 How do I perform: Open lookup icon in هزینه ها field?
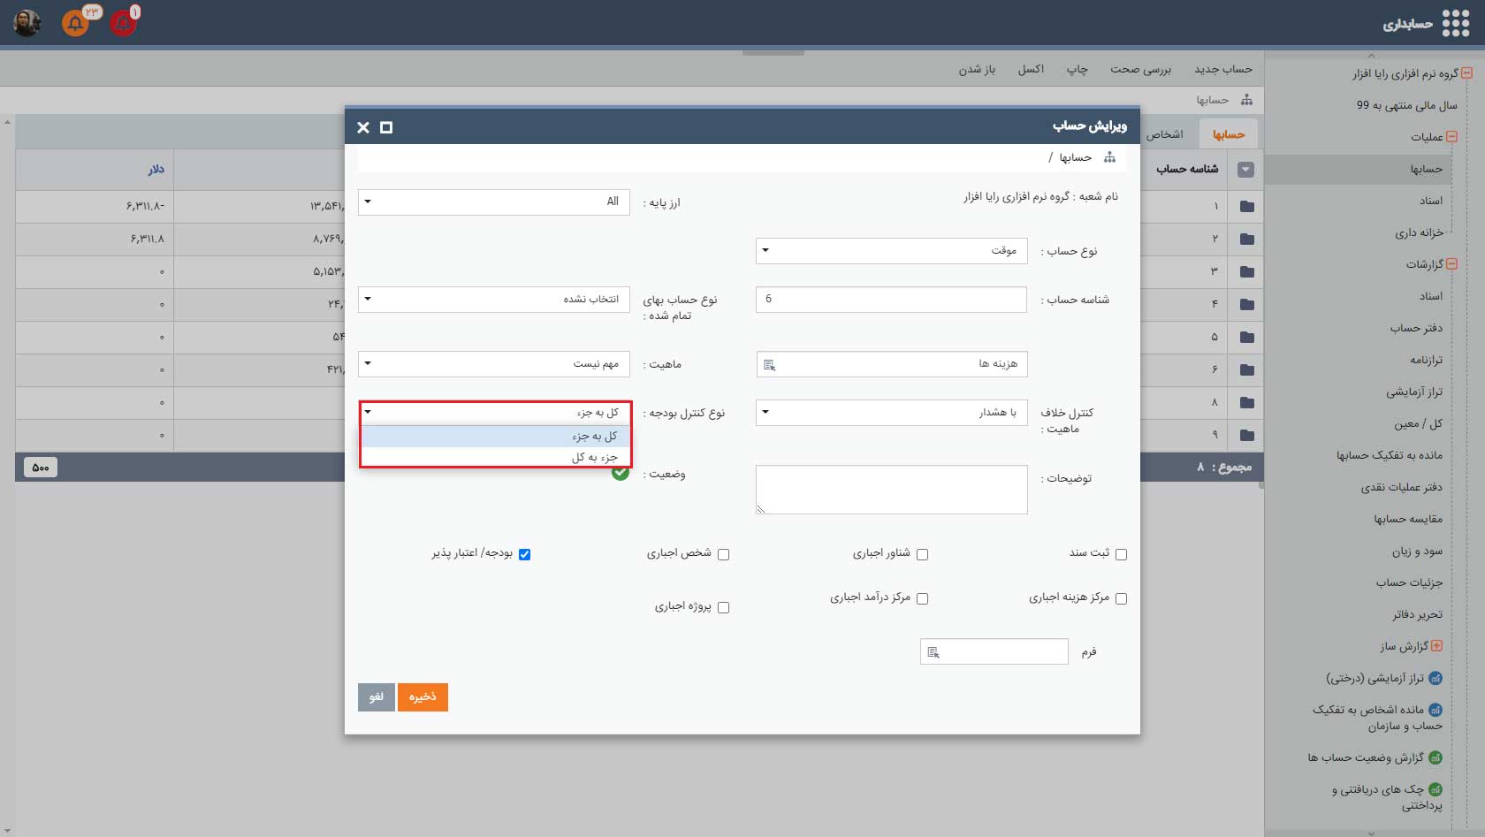click(769, 365)
